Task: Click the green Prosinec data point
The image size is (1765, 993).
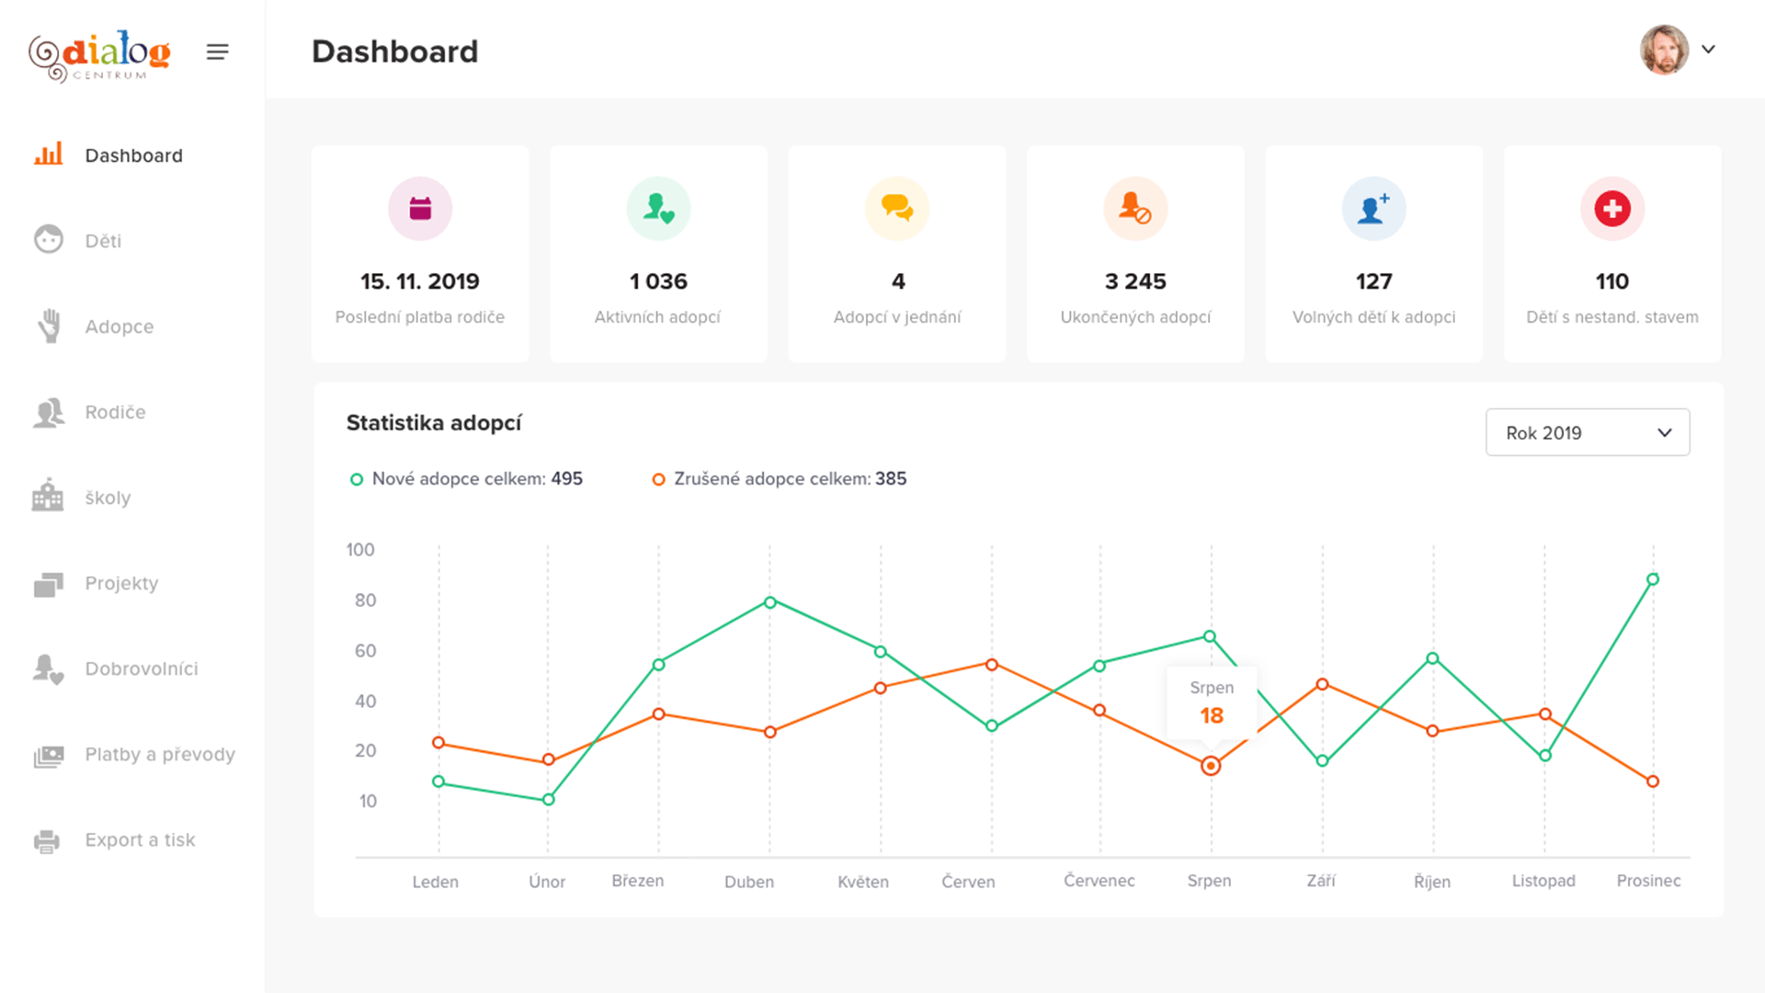Action: (x=1653, y=579)
